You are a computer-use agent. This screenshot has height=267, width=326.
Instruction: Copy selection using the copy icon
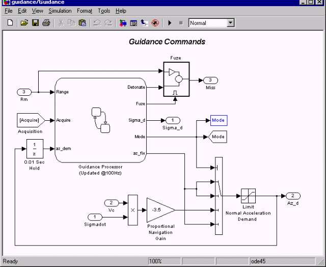tap(71, 22)
